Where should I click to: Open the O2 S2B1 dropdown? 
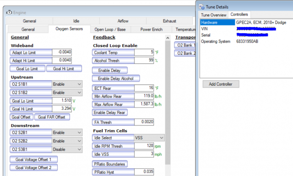(67, 133)
